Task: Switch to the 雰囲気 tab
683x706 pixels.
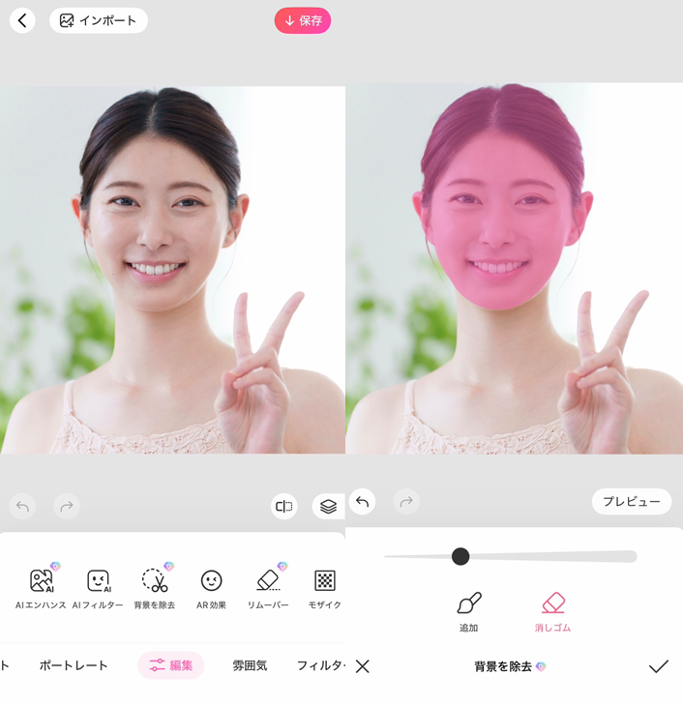Action: tap(250, 665)
